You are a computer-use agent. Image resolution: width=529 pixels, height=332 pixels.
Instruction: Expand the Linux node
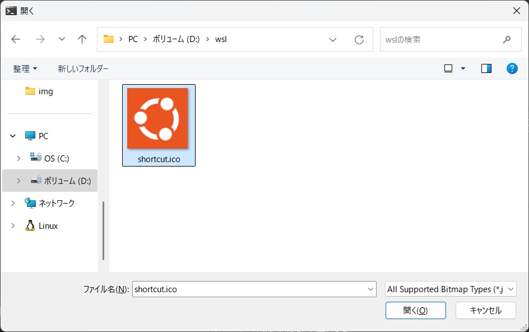tap(13, 225)
